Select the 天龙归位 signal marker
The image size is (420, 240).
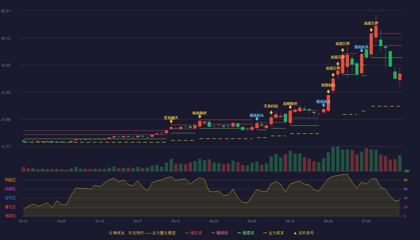click(271, 113)
